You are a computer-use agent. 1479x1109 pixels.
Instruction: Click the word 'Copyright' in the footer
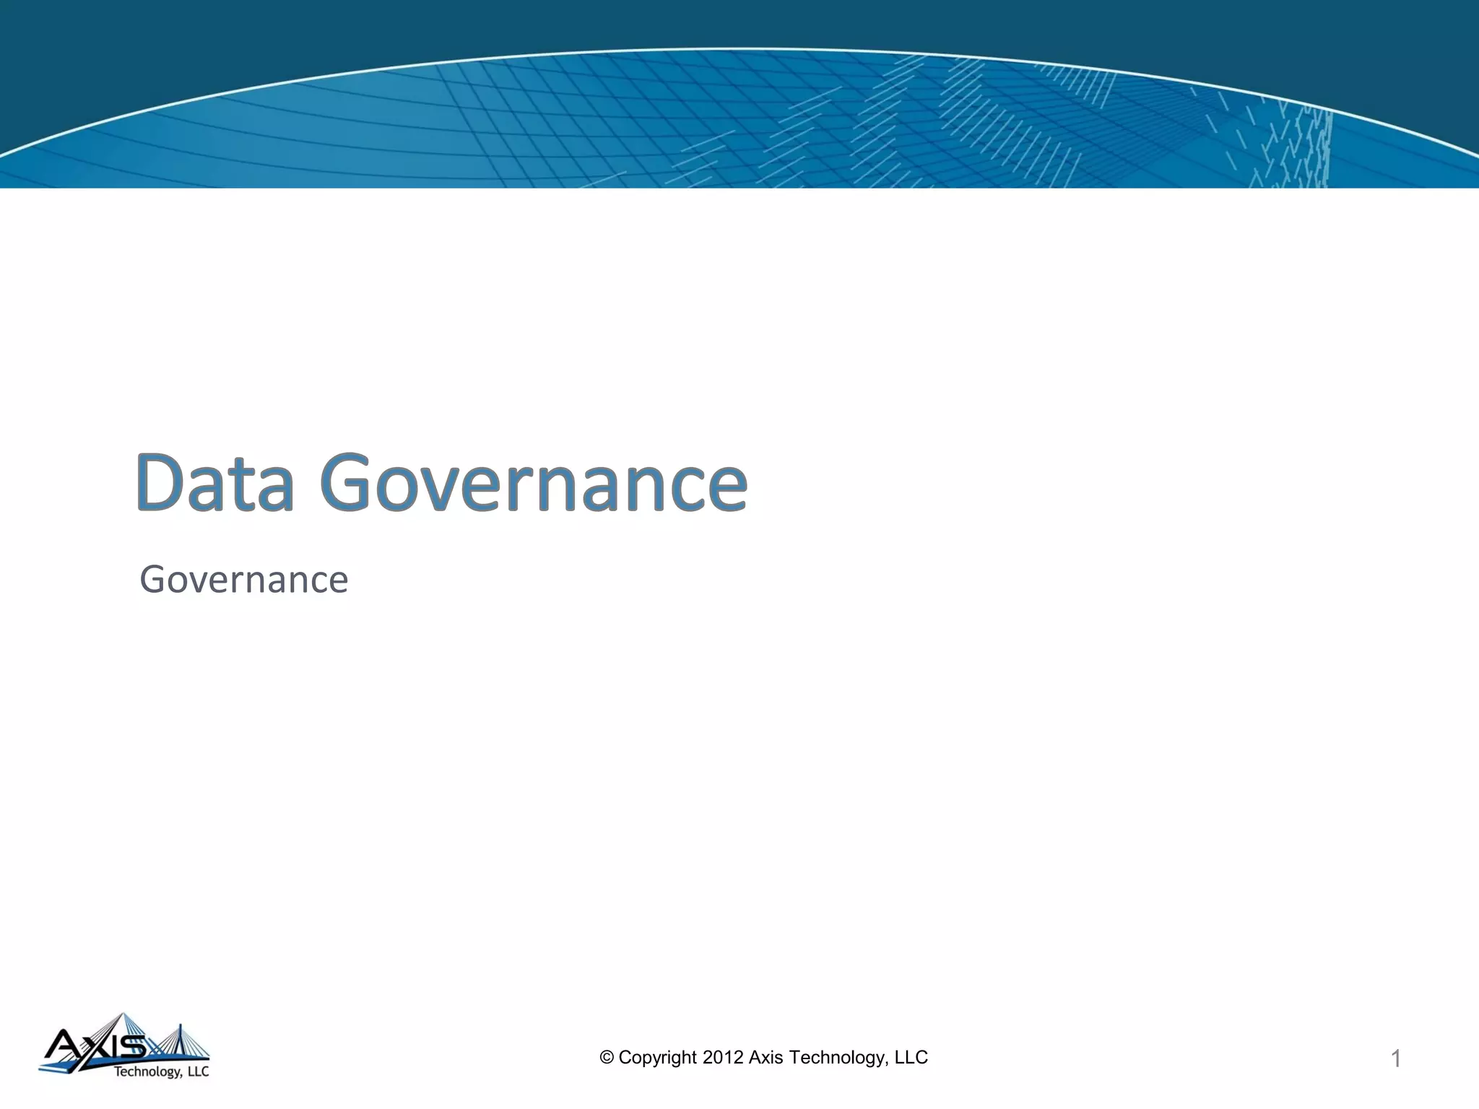[x=657, y=1058]
